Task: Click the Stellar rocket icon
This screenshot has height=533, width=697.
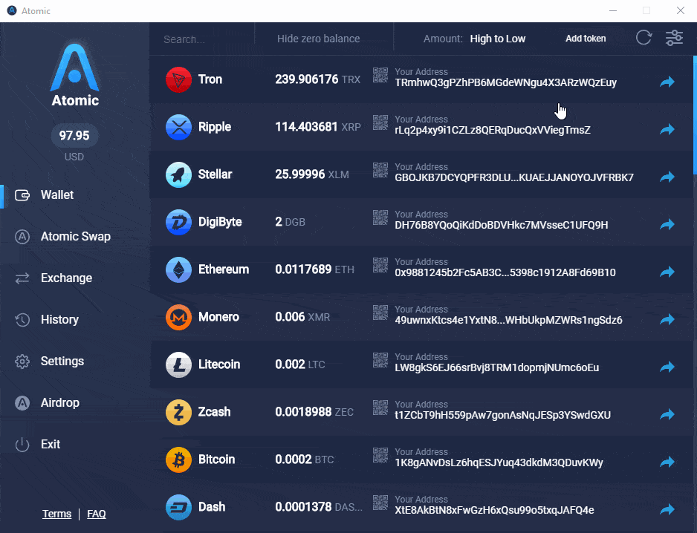Action: [178, 174]
